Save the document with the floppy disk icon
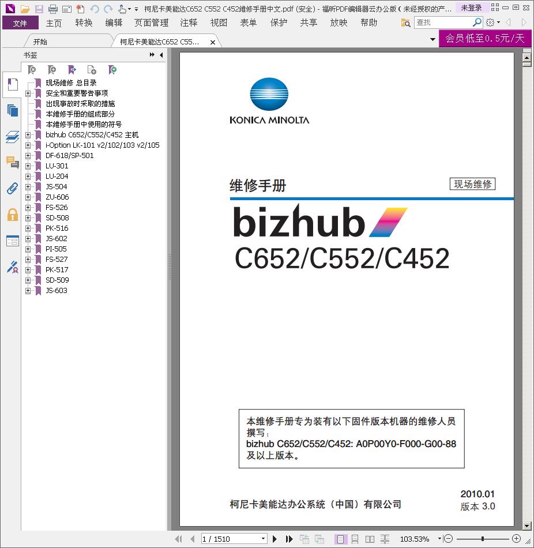Viewport: 534px width, 548px height. [39, 9]
